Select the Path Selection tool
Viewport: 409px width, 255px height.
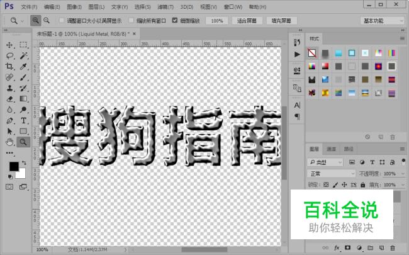point(9,131)
